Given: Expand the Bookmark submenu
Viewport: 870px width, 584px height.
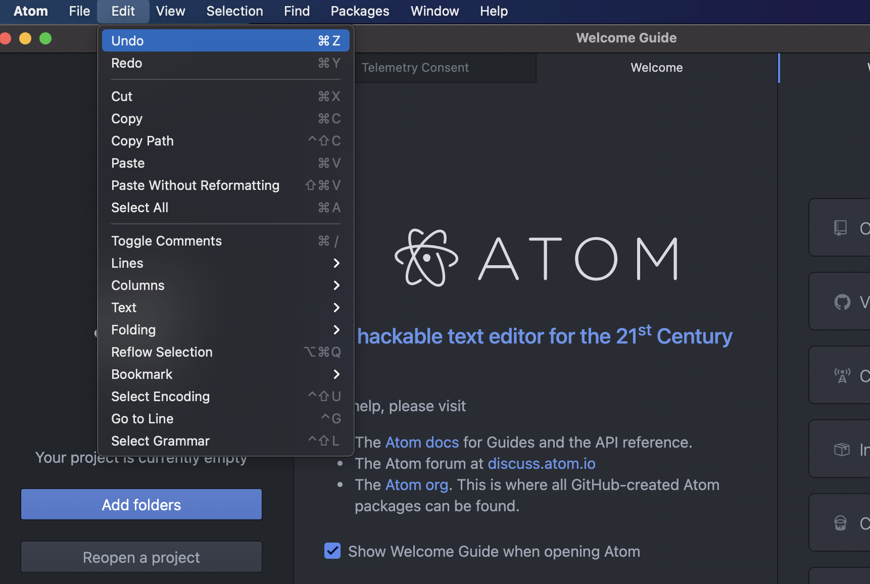Looking at the screenshot, I should coord(225,374).
